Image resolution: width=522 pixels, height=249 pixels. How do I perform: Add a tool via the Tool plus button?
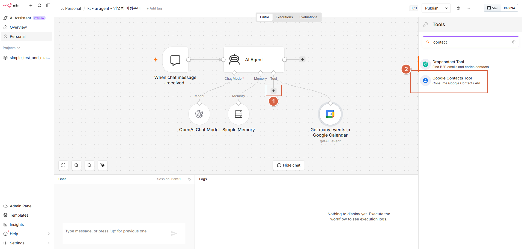coord(273,91)
